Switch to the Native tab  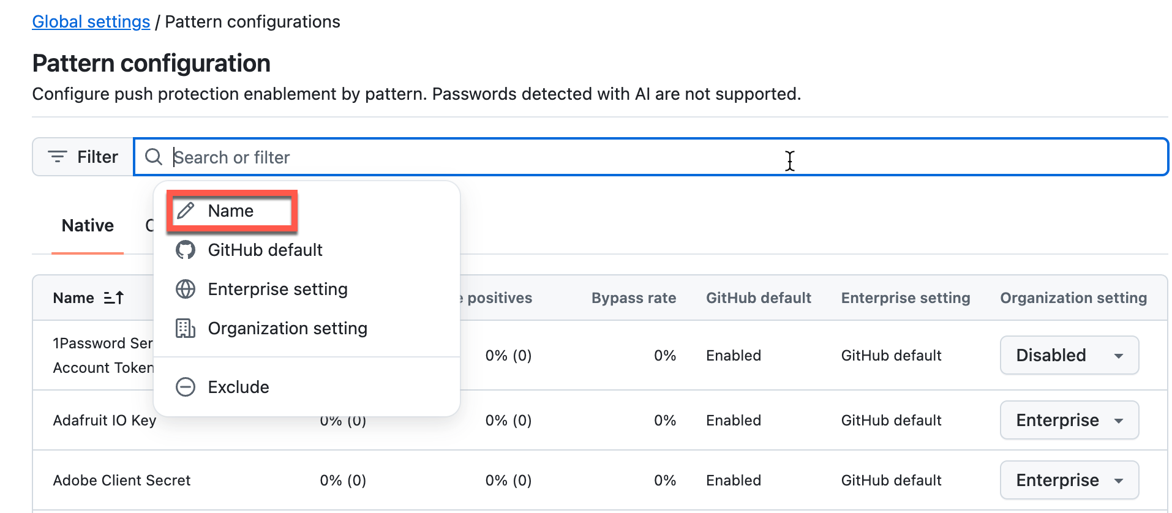(88, 226)
